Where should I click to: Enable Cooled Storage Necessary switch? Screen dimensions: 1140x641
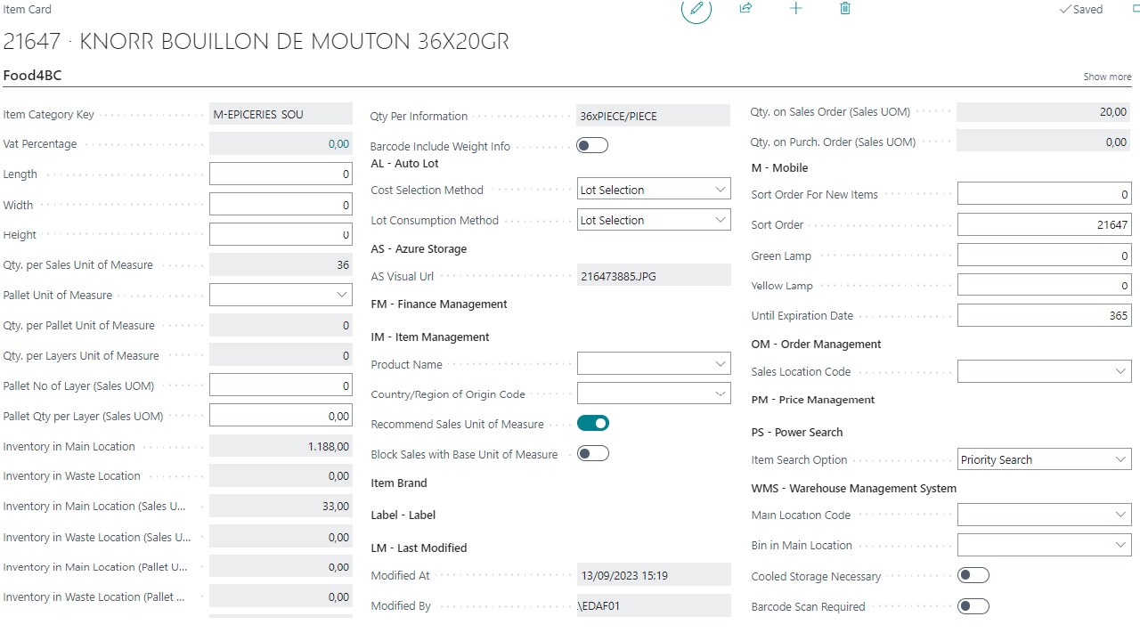point(973,575)
